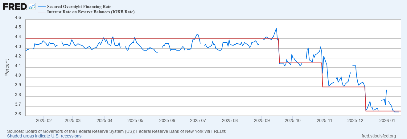Open the fred.stlouisfed.org link

tap(378, 136)
